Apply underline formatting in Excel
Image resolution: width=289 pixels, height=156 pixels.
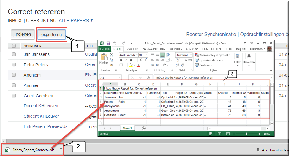(x=131, y=60)
